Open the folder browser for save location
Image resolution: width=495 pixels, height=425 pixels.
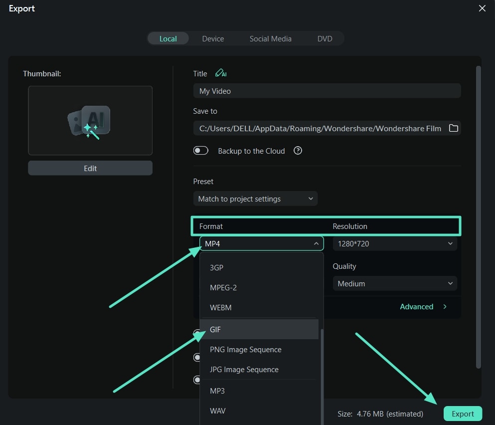click(x=453, y=128)
